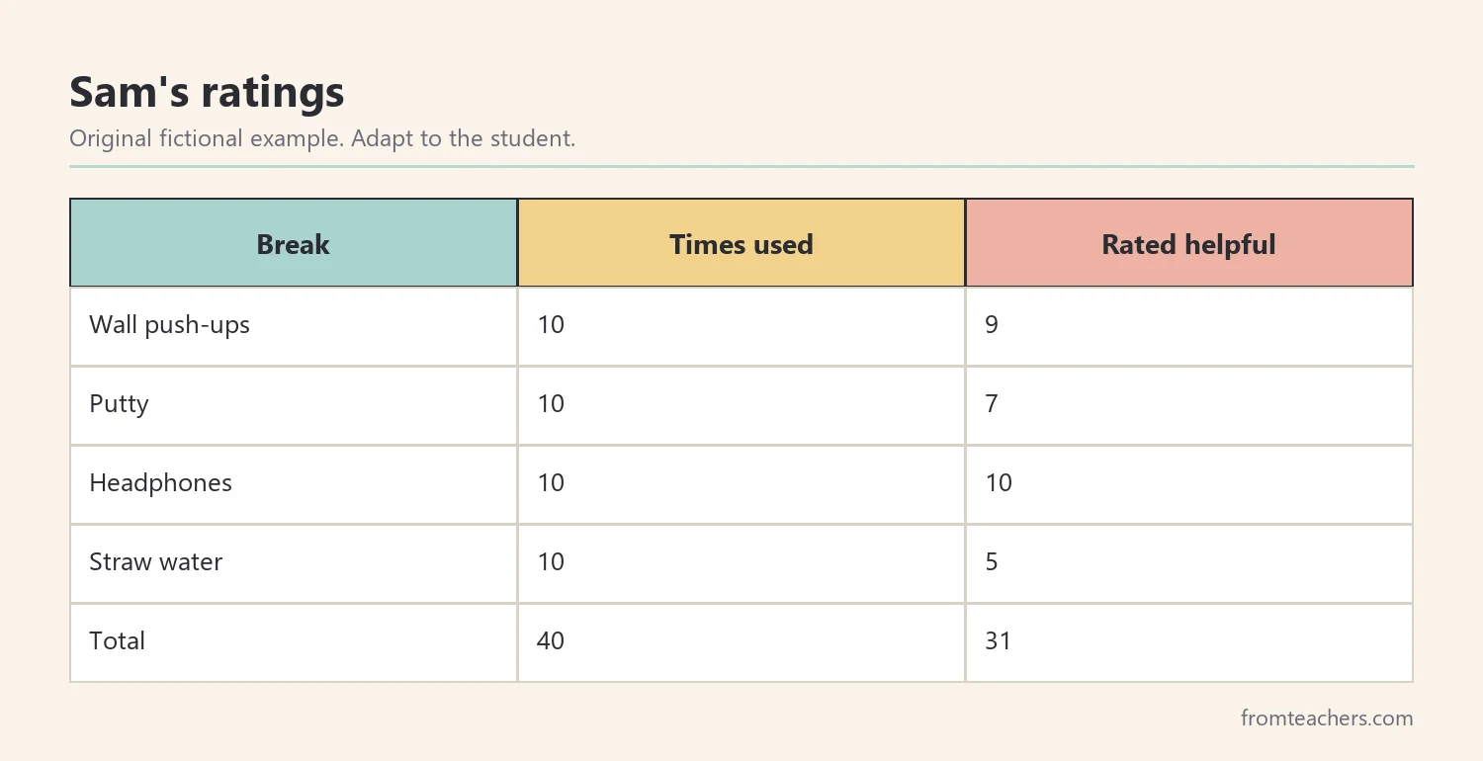Click the "Putty" row label
This screenshot has height=761, width=1483.
(x=119, y=404)
